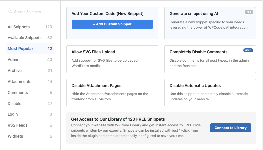Click the PRO badge on AI snippet
Image resolution: width=263 pixels, height=150 pixels.
[x=249, y=12]
